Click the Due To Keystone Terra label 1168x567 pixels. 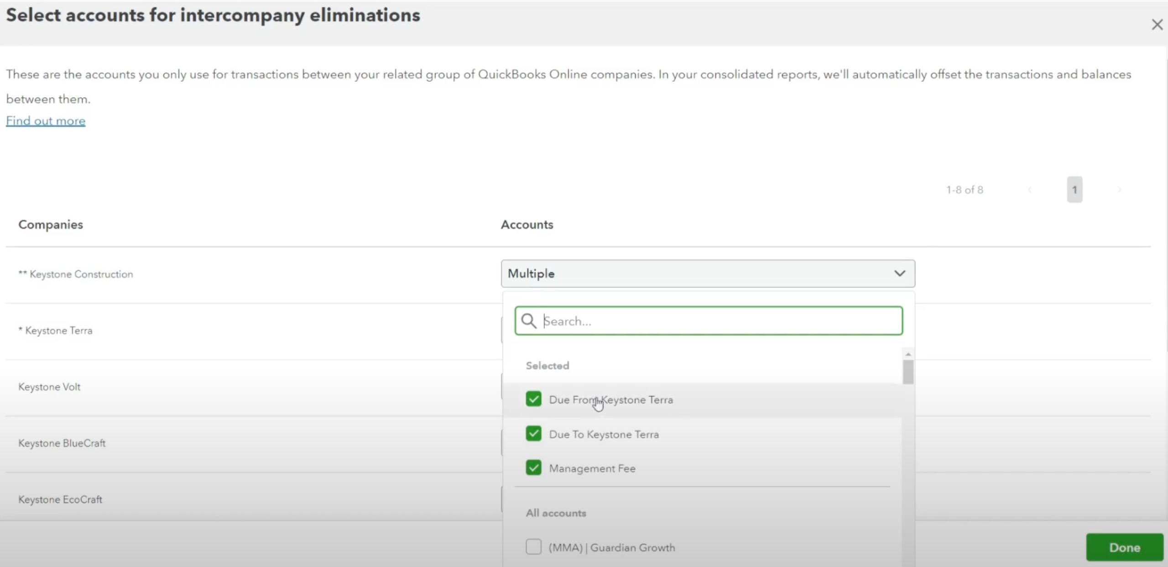click(x=604, y=434)
